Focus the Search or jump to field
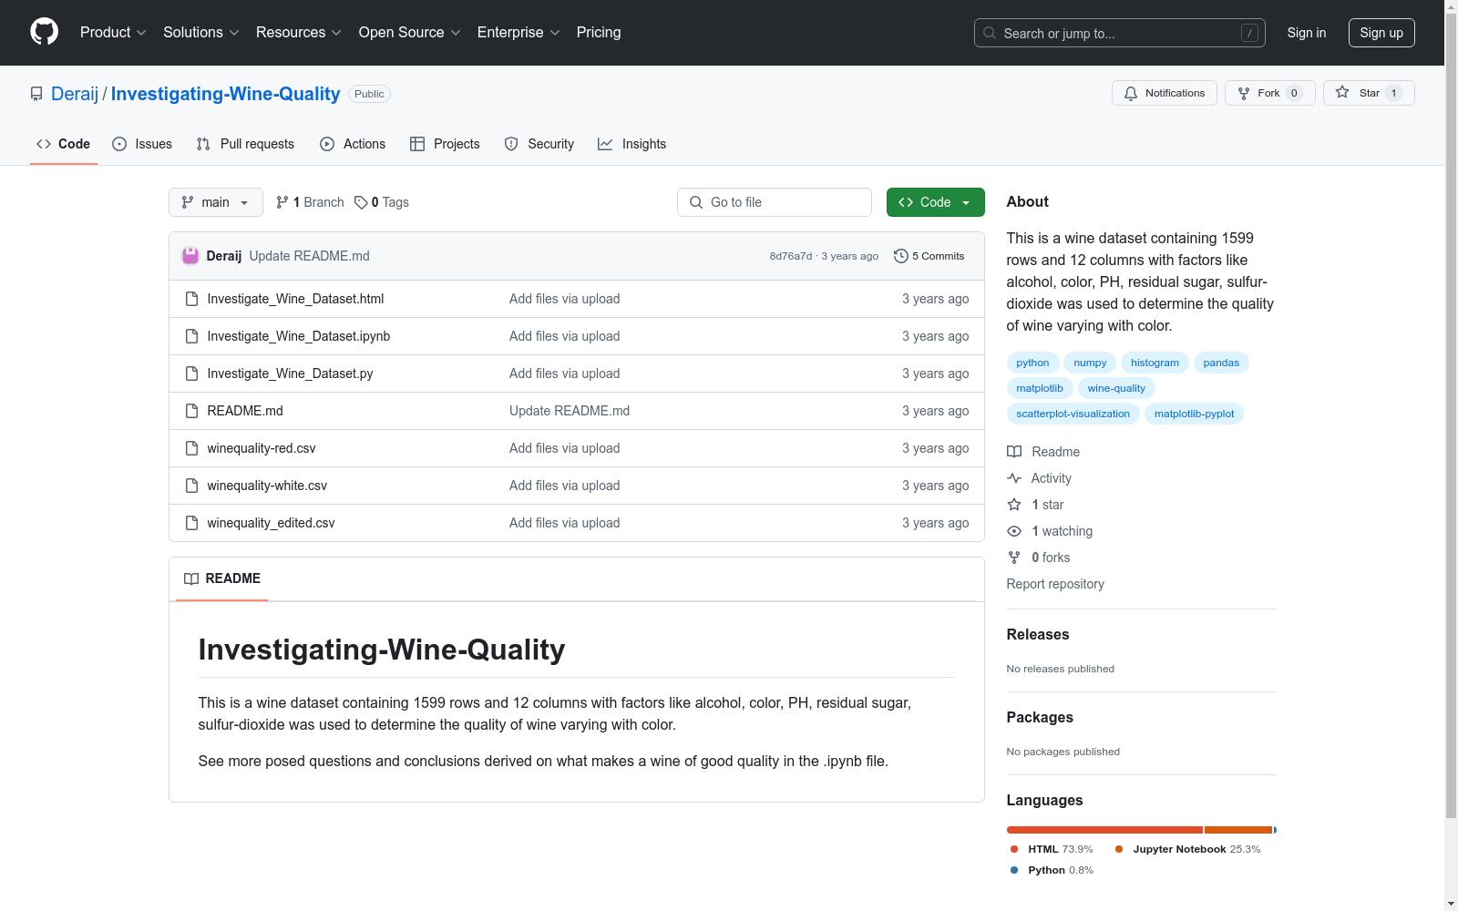Viewport: 1458px width, 911px height. point(1120,33)
